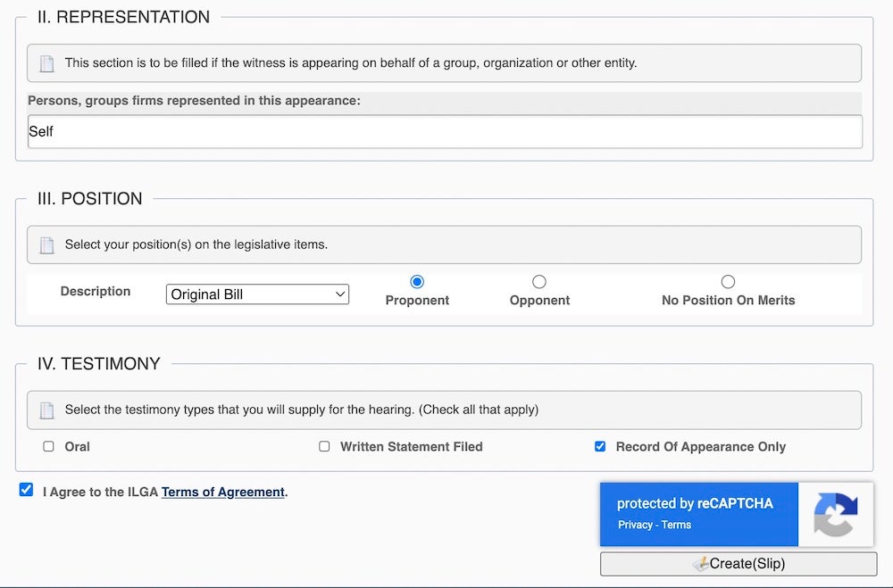Select the Proponent radio button
Screen dimensions: 893x588
417,280
